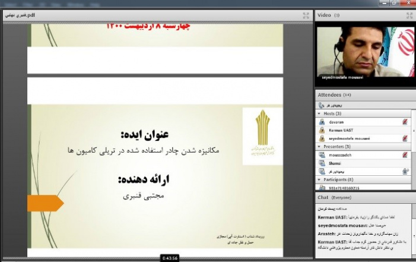
Task: Click the muted mic icon next to moussazadeh
Action: click(404, 154)
